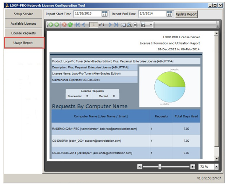This screenshot has width=227, height=185.
Task: Click the zoom slider left arrow
Action: pyautogui.click(x=140, y=167)
